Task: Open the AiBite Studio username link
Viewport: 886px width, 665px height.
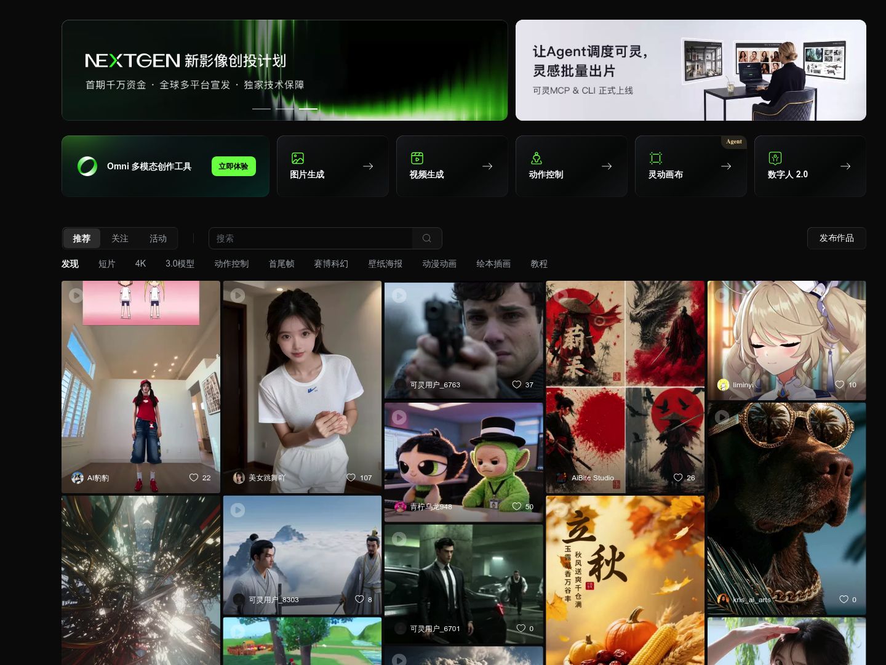Action: point(593,478)
